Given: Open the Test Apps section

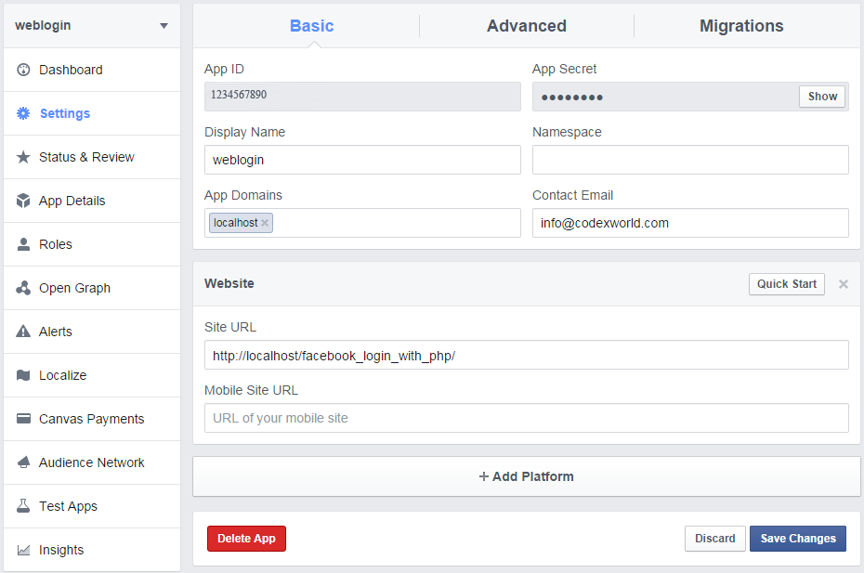Looking at the screenshot, I should coord(92,506).
